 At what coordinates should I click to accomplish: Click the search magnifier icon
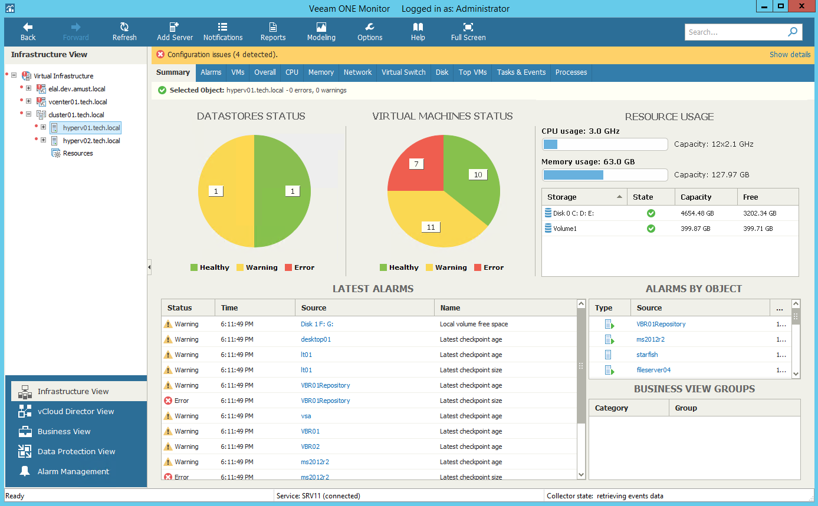point(793,32)
